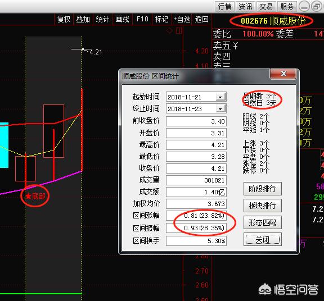The image size is (324, 301).
Task: Click the 4.20 price axis label
Action: 202,51
